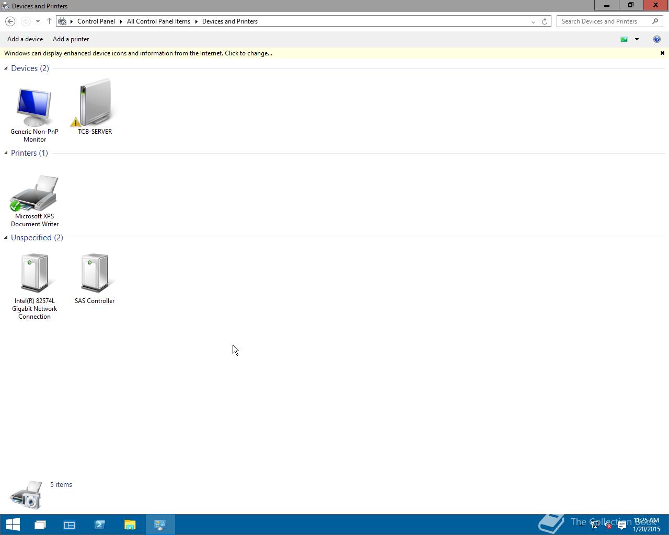The image size is (669, 535).
Task: Collapse the Devices (2) group
Action: tap(6, 68)
